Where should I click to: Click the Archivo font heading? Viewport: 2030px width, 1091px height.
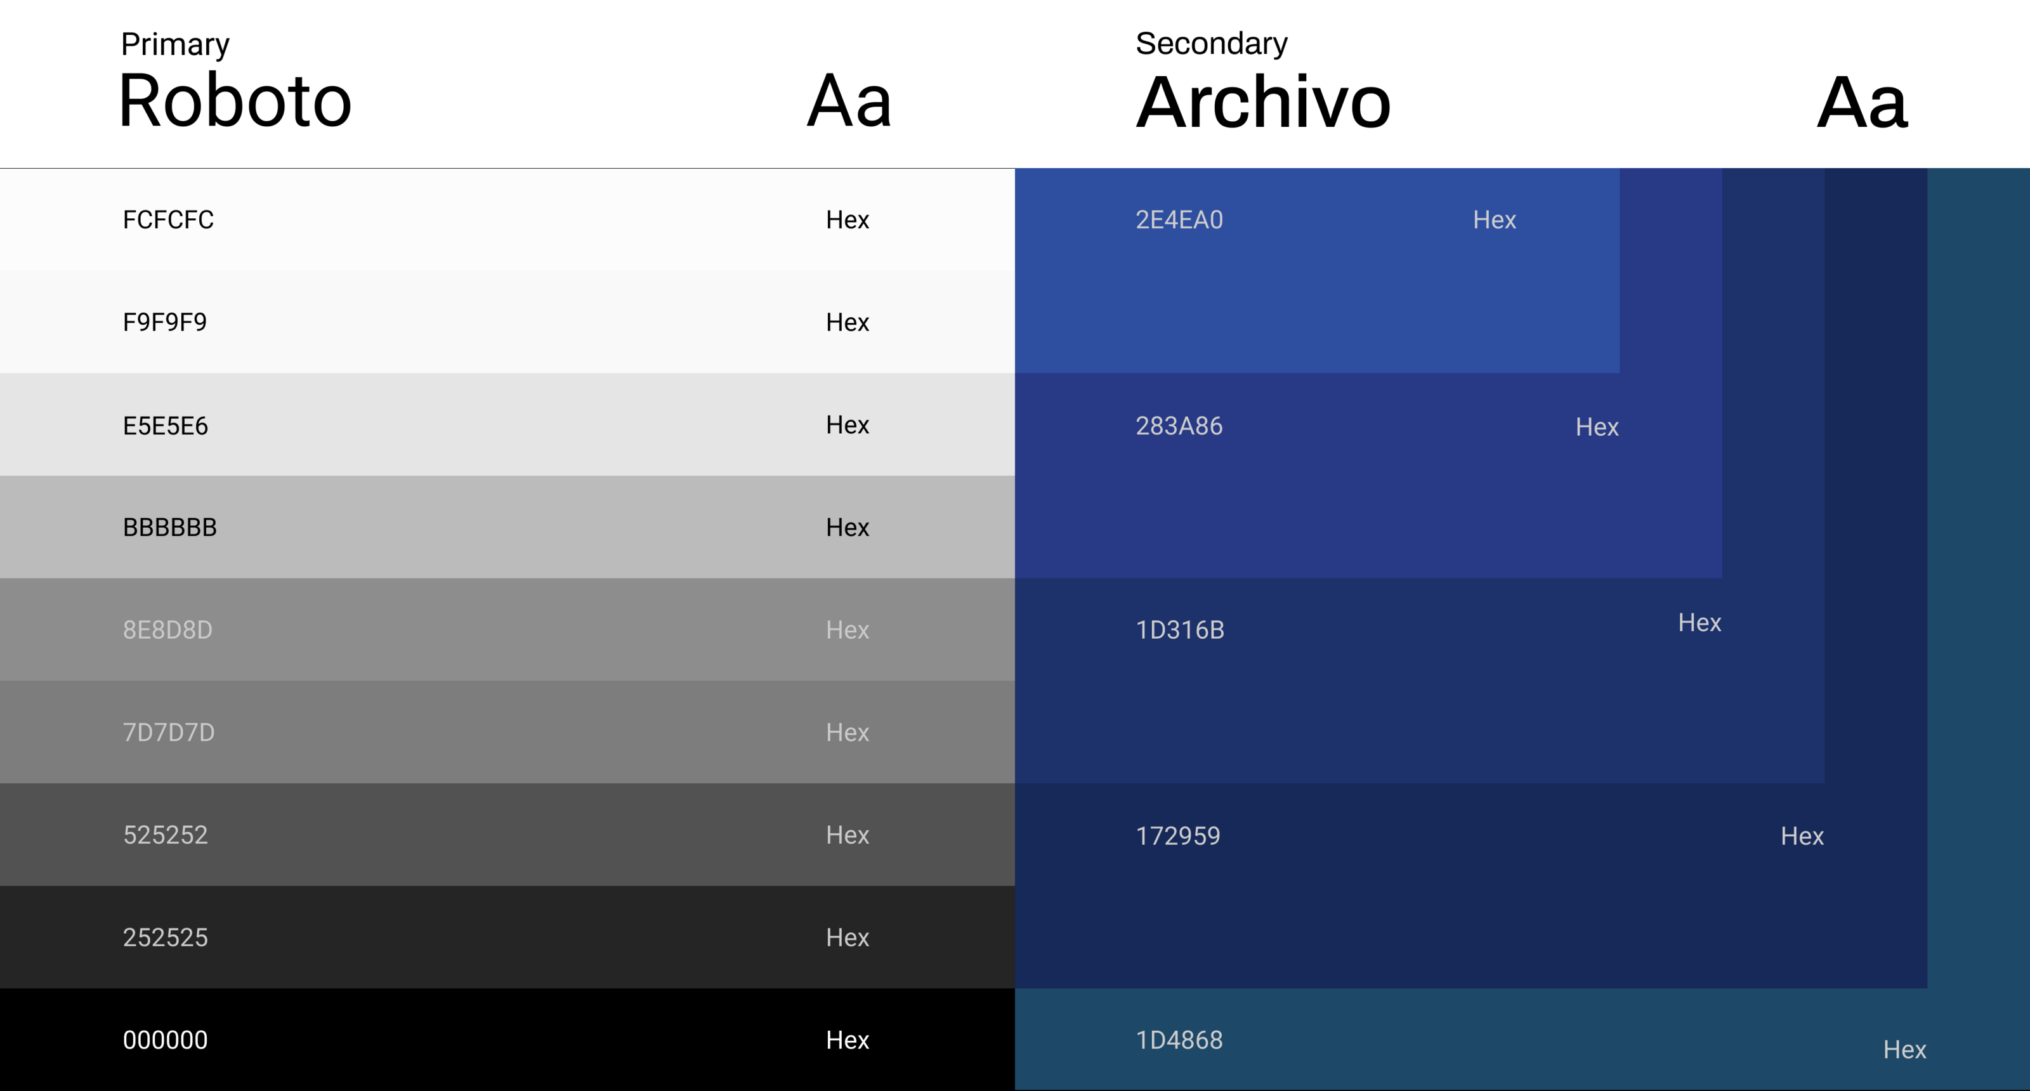coord(1263,102)
